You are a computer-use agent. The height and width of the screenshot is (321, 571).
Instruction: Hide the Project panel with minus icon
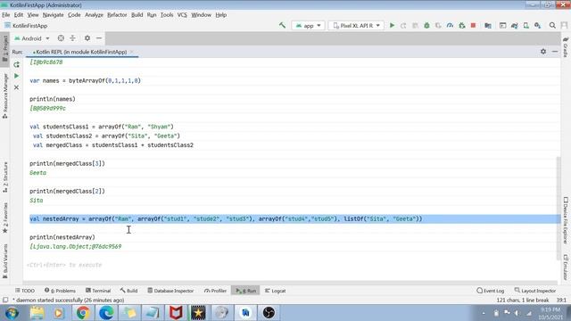click(x=99, y=38)
